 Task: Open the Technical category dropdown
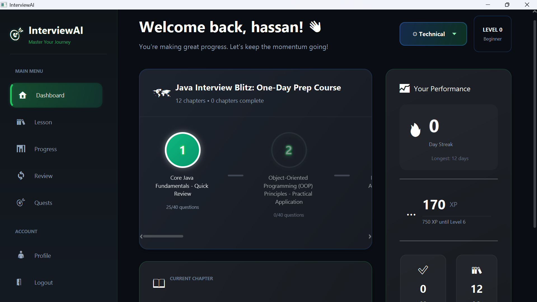click(x=433, y=34)
